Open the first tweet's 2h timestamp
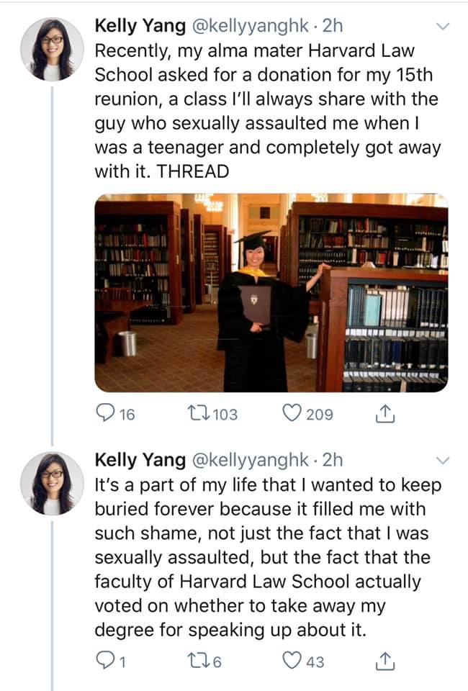 [x=333, y=26]
